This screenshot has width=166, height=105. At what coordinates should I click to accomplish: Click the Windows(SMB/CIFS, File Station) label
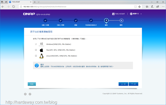point(59,44)
